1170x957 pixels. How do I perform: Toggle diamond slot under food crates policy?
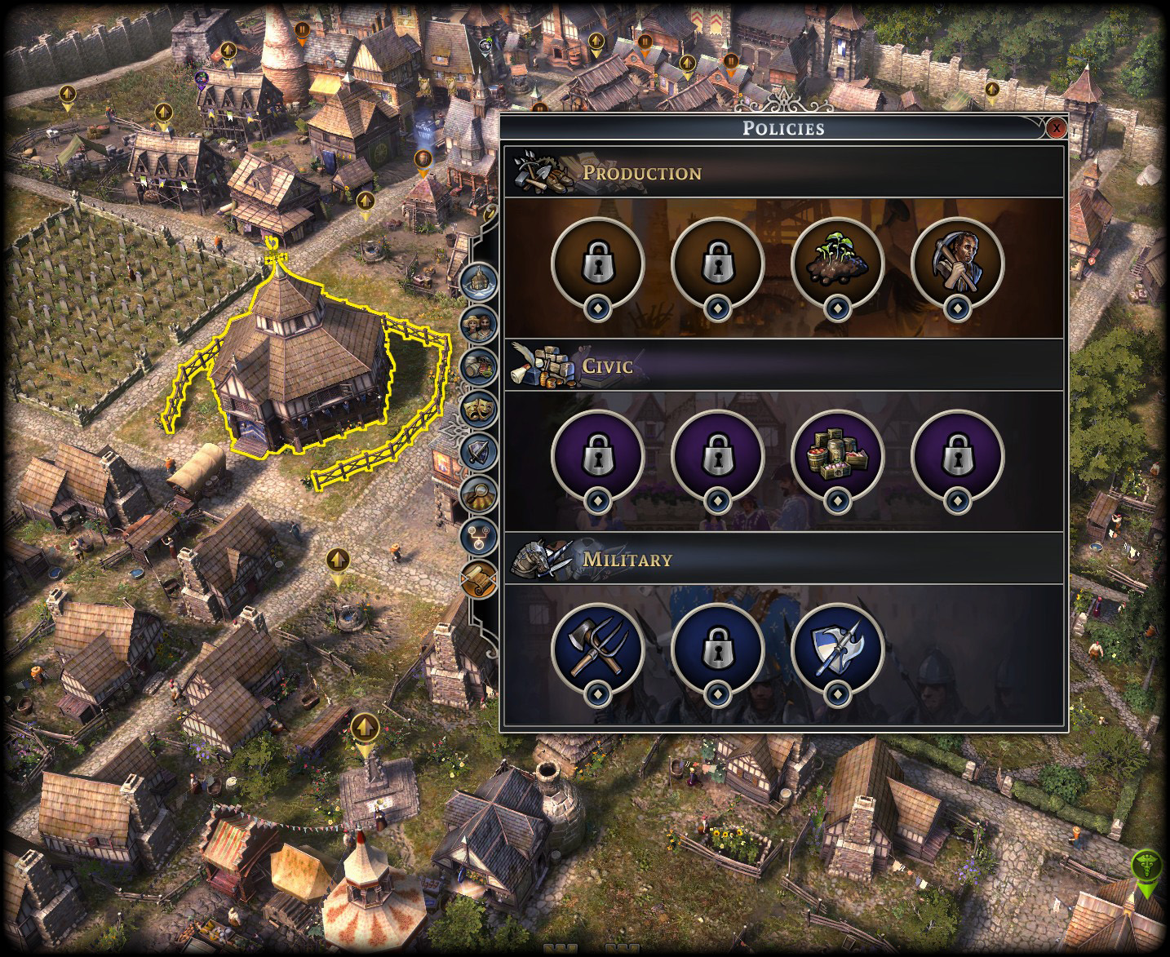[838, 501]
